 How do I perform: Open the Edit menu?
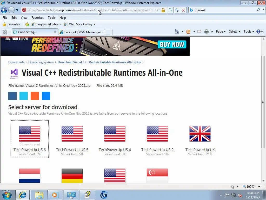14,18
